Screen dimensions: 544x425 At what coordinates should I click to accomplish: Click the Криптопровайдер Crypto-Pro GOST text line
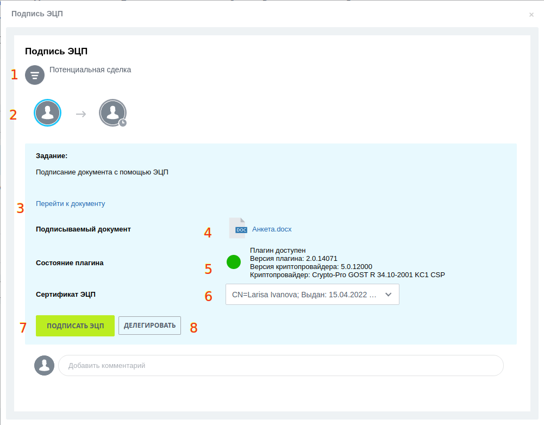point(347,275)
